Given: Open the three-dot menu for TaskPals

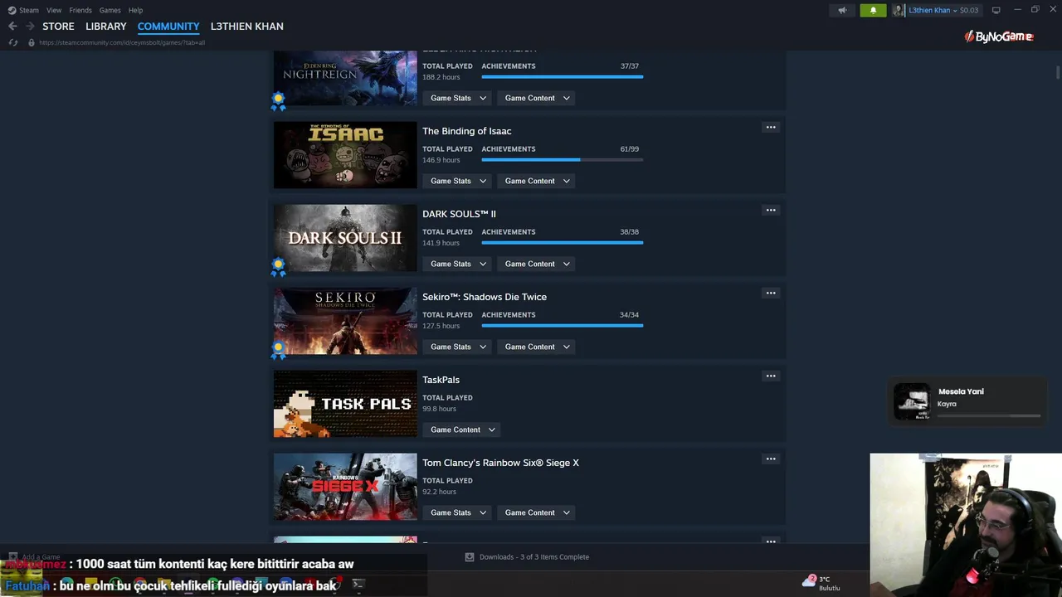Looking at the screenshot, I should (771, 376).
